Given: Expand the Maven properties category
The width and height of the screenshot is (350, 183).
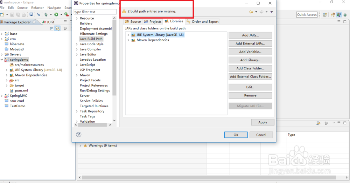Looking at the screenshot, I should (x=77, y=75).
